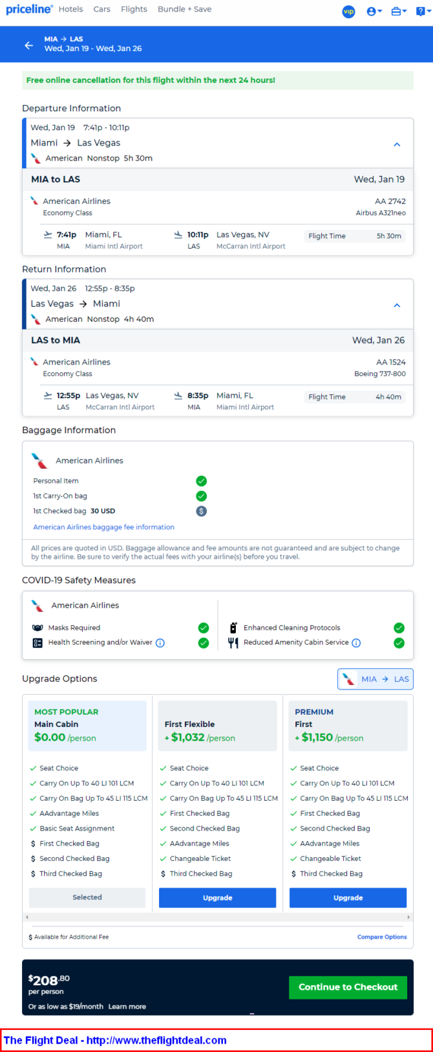Open American Airlines baggage fee information link
This screenshot has width=433, height=1052.
(103, 527)
